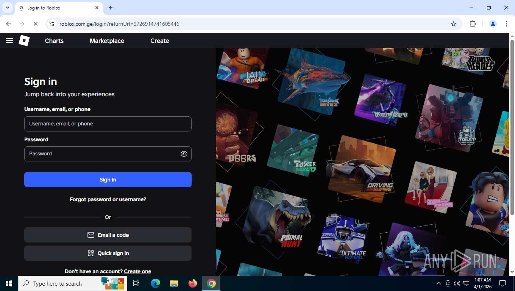The width and height of the screenshot is (515, 291).
Task: Open a new browser tab
Action: [111, 8]
